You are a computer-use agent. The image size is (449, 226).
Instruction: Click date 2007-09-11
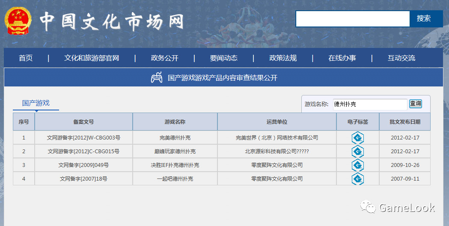tap(405, 179)
